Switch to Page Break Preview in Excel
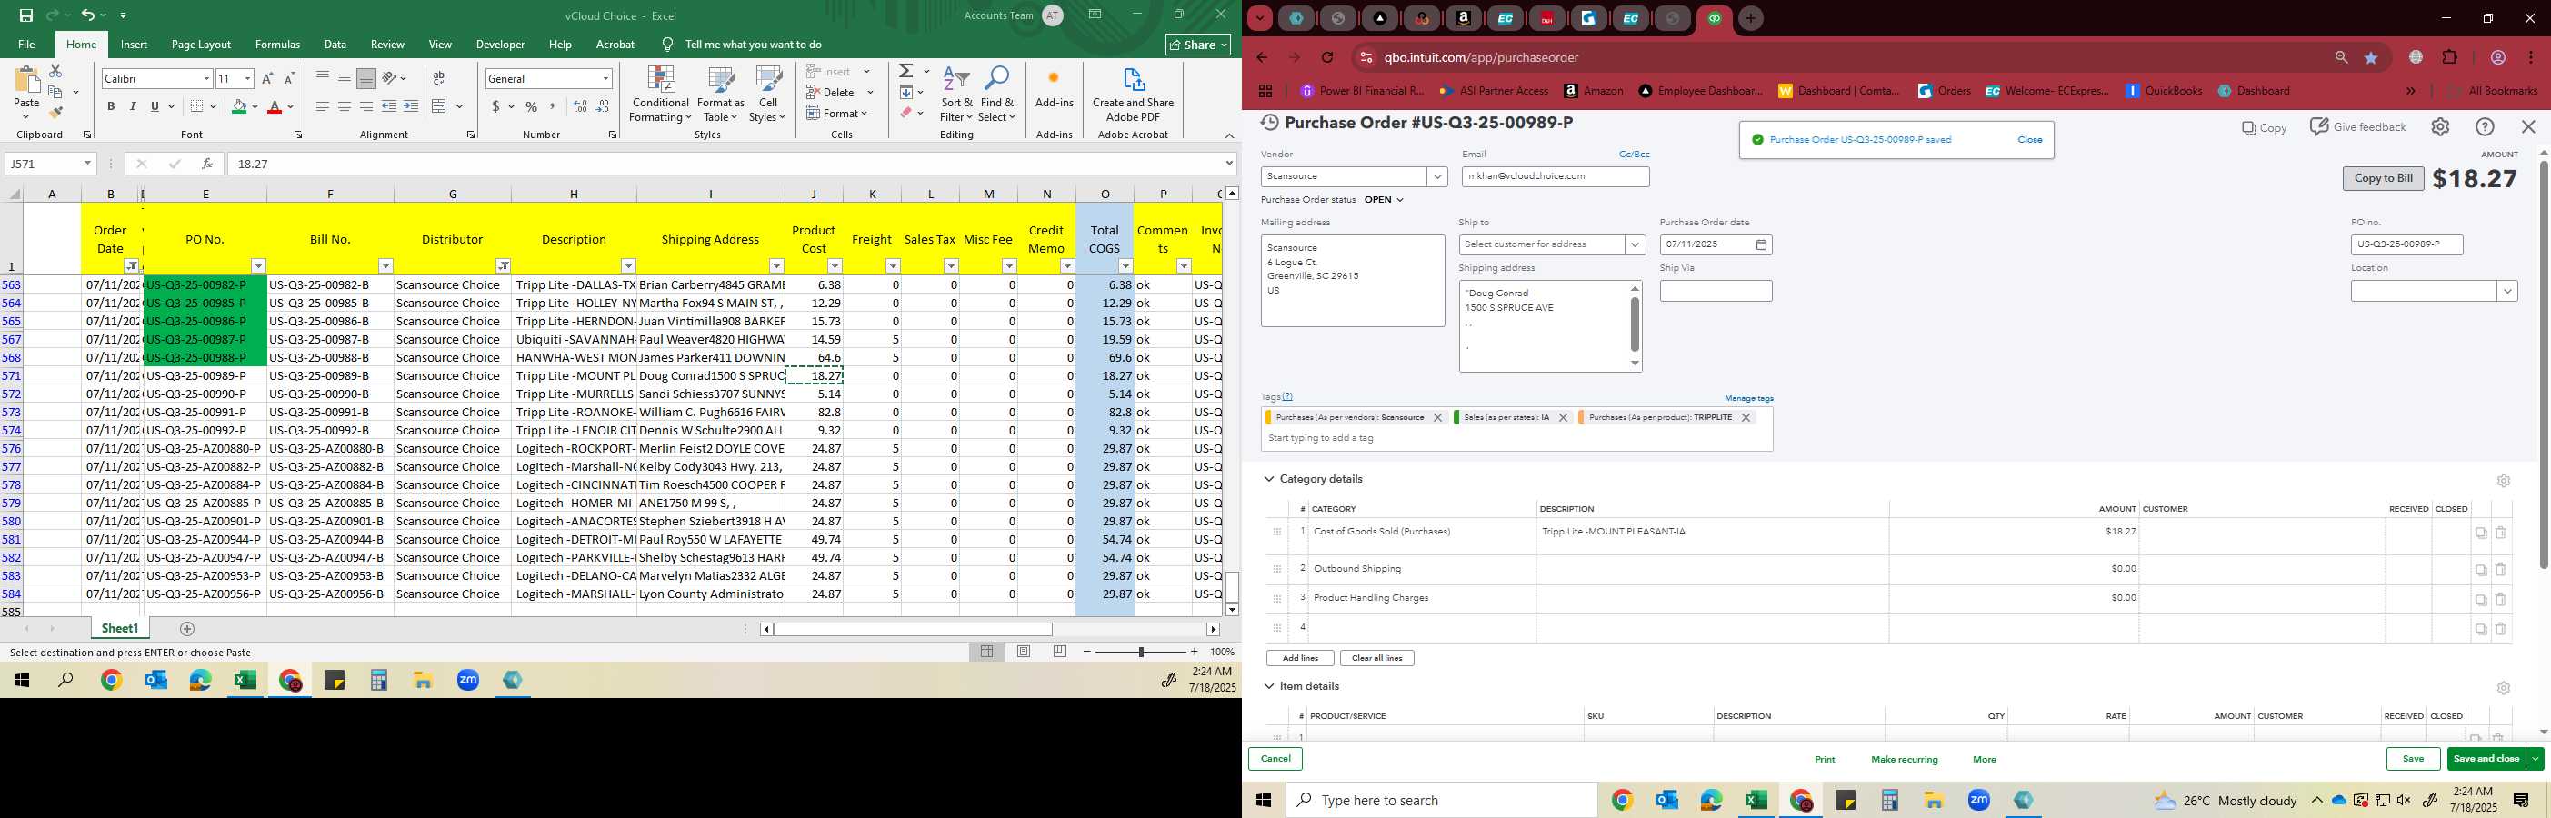Viewport: 2551px width, 818px height. tap(1060, 652)
